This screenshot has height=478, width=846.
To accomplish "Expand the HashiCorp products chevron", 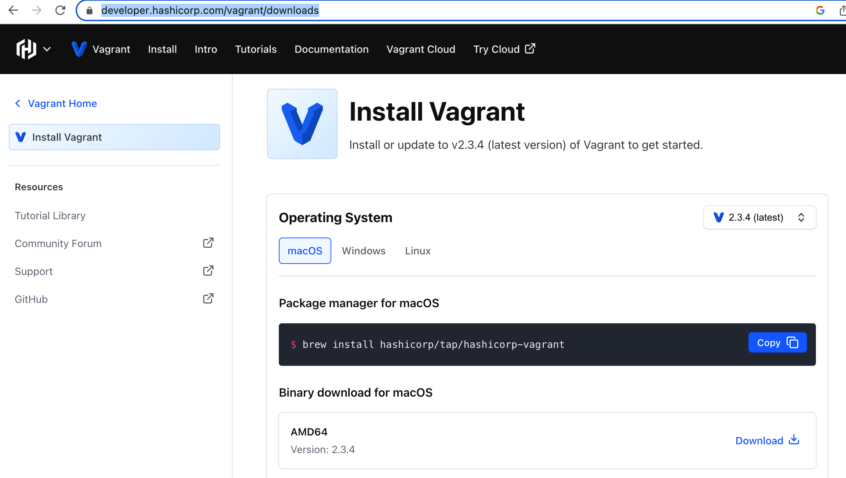I will [47, 49].
